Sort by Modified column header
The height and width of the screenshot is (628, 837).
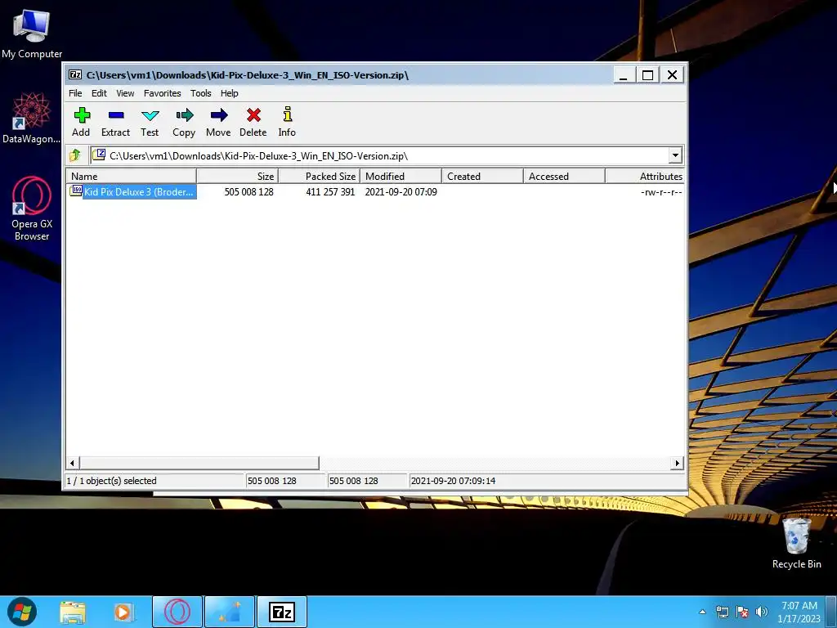401,177
